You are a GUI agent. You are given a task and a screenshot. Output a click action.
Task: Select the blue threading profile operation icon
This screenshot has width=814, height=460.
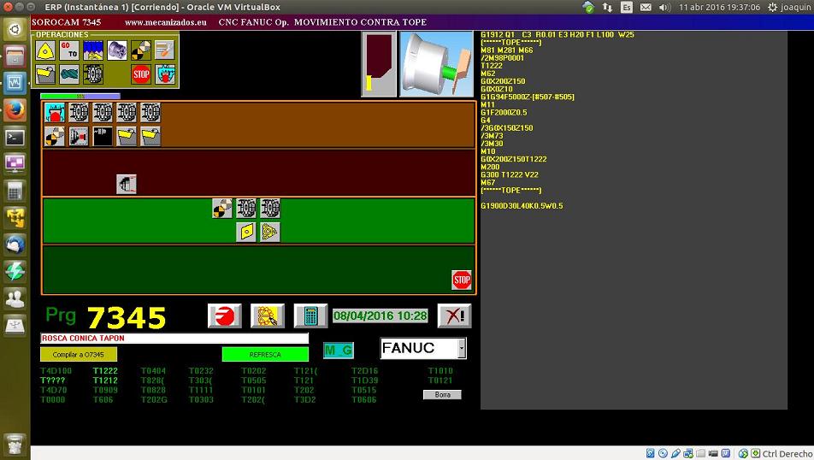tap(93, 50)
